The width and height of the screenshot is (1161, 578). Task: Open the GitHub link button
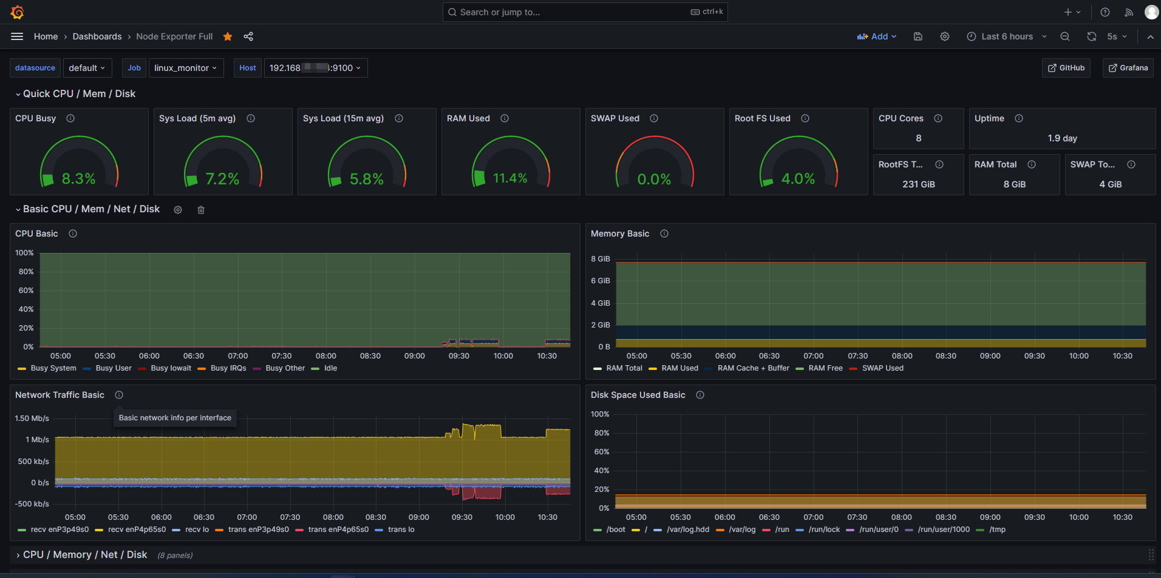[1066, 68]
